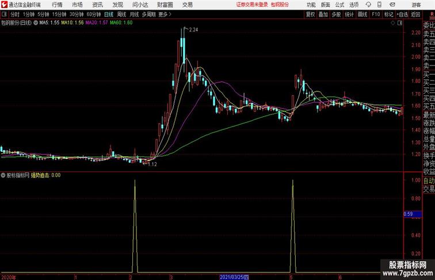Open the F10 company info button
The width and height of the screenshot is (435, 280).
pos(376,14)
